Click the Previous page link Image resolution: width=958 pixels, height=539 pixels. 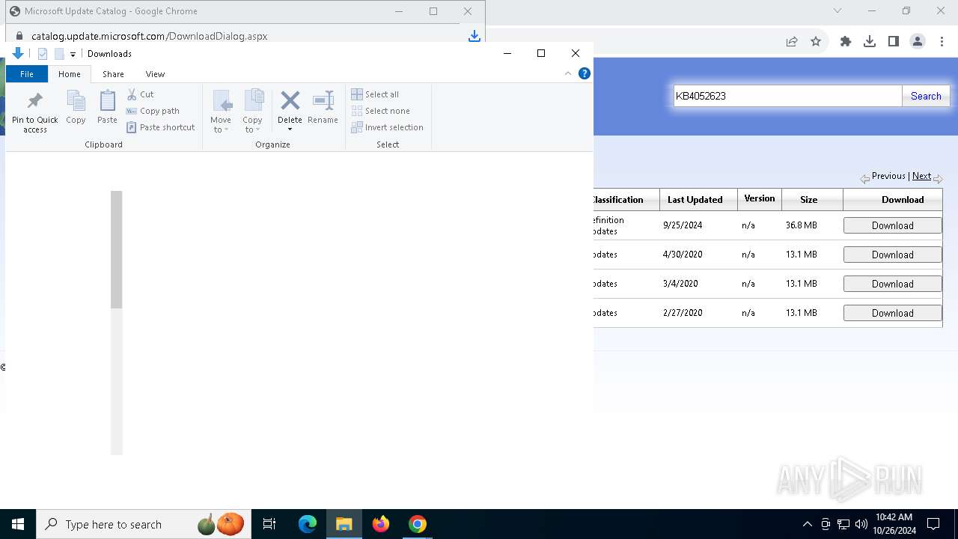click(888, 176)
